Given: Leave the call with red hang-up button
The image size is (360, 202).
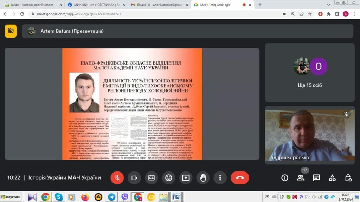Looking at the screenshot, I should tap(240, 178).
